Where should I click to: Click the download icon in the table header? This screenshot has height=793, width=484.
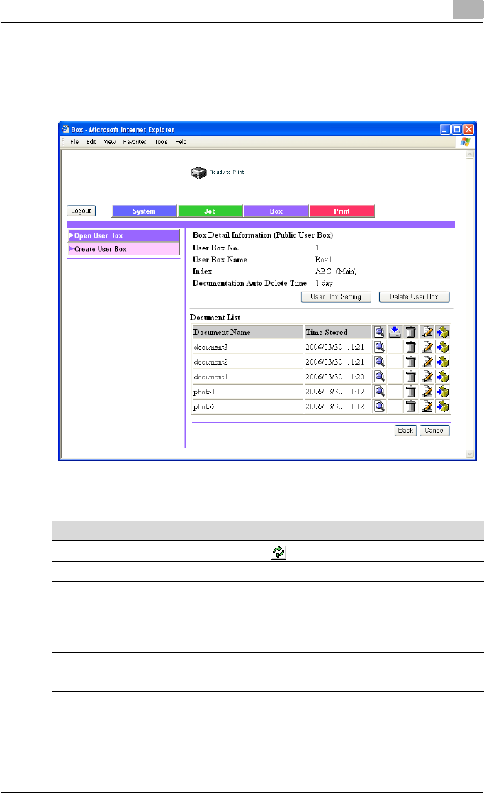[x=395, y=331]
